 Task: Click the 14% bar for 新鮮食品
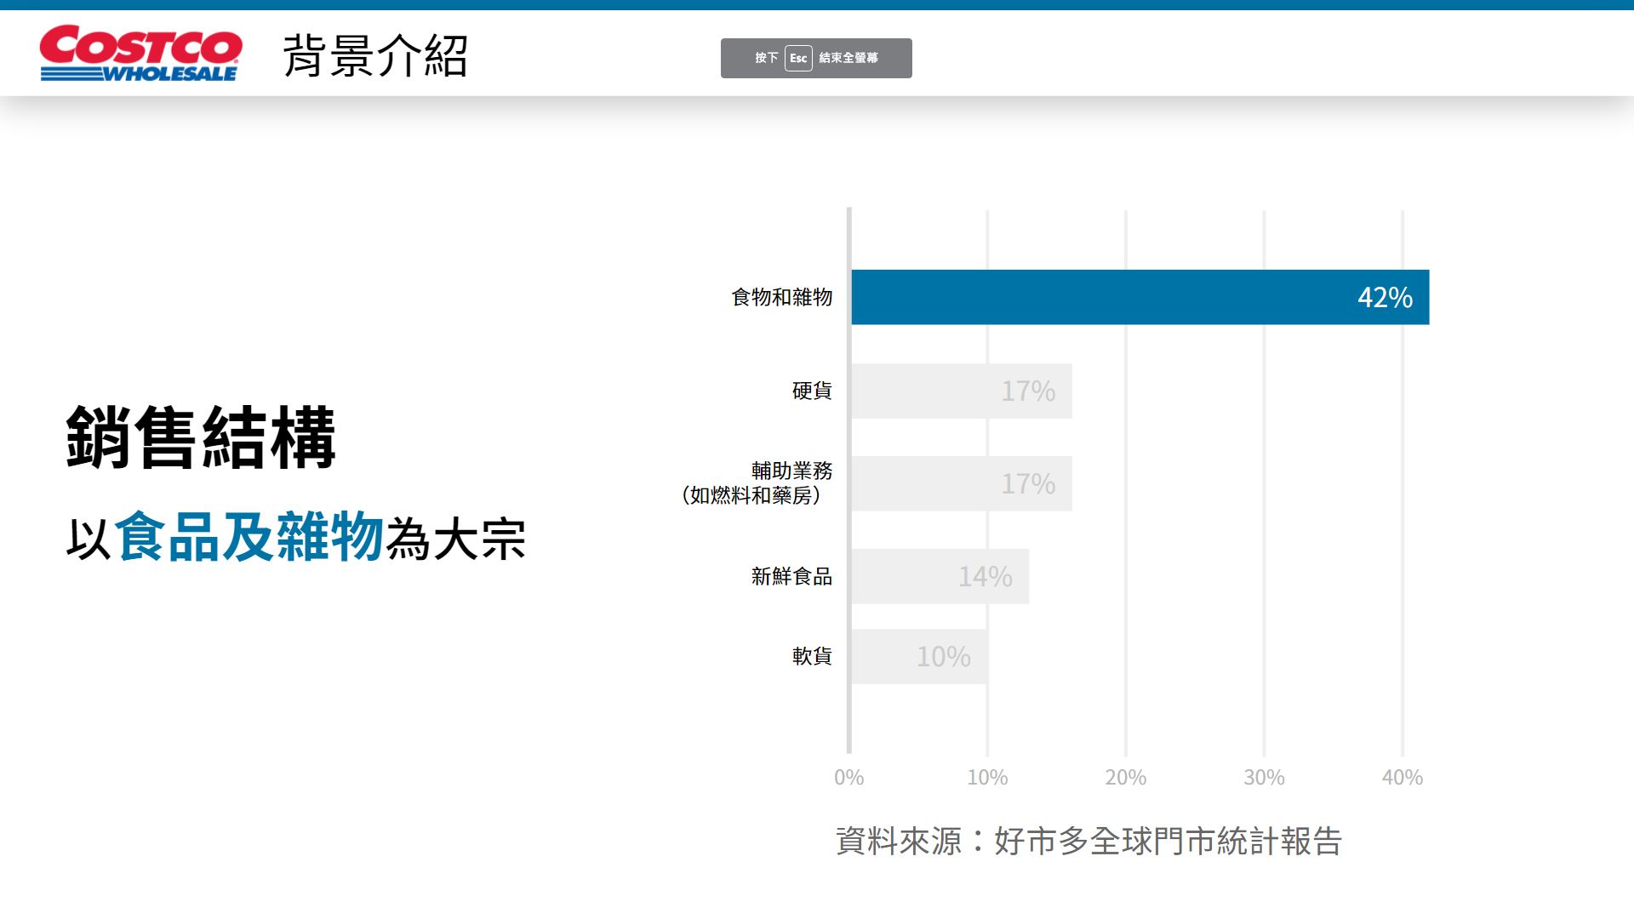click(940, 576)
